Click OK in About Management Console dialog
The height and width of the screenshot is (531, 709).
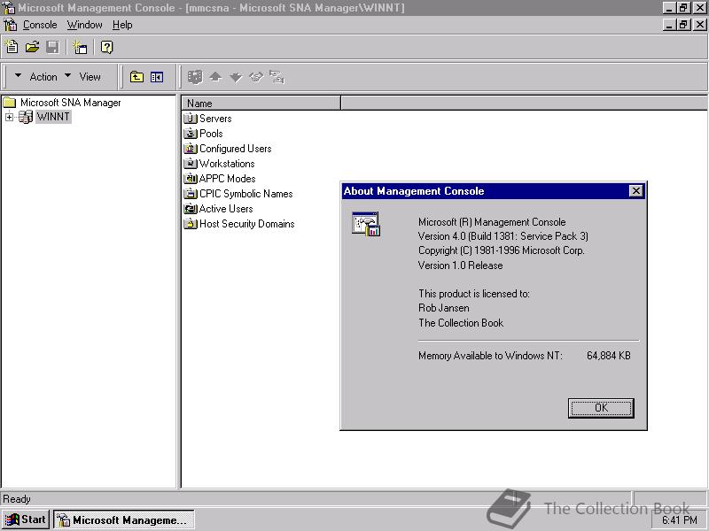601,408
